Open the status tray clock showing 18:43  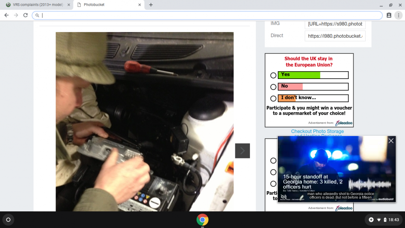pos(394,220)
